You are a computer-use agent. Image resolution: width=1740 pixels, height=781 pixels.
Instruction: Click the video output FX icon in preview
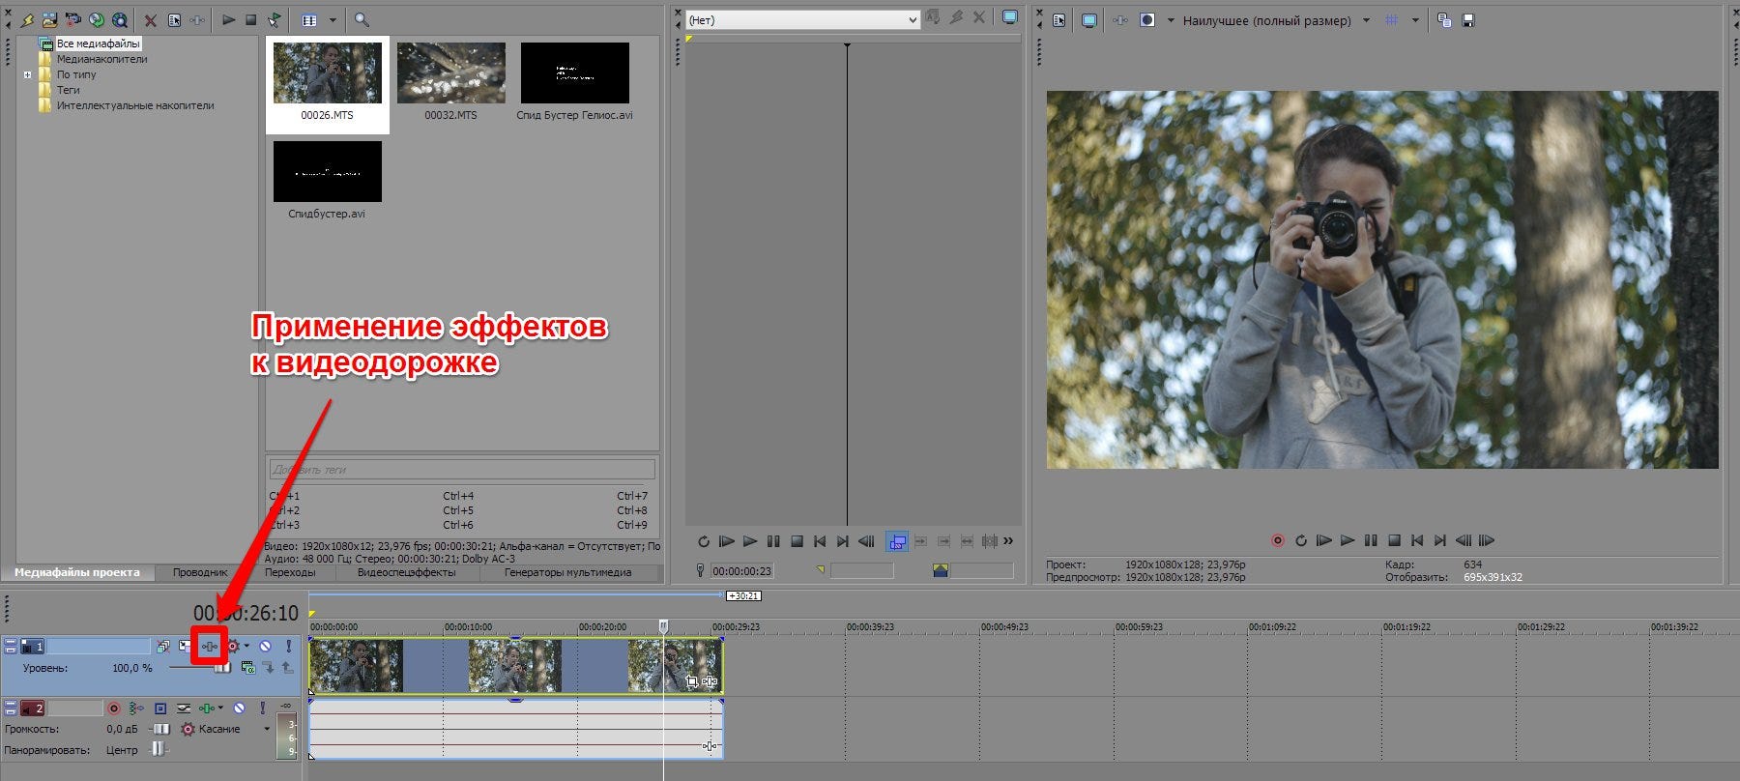1120,20
